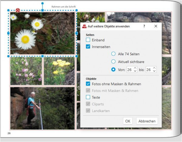Increase the Von page number
The width and height of the screenshot is (182, 142).
135,68
